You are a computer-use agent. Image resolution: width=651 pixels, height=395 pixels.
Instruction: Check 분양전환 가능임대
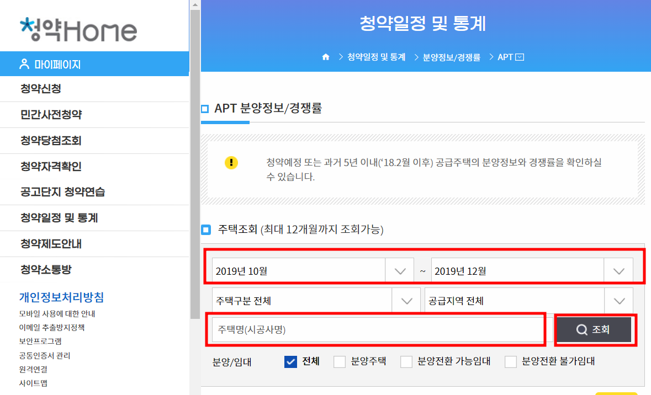pyautogui.click(x=406, y=361)
